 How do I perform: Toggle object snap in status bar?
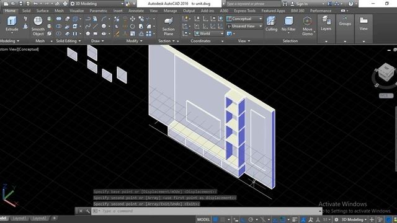click(283, 219)
